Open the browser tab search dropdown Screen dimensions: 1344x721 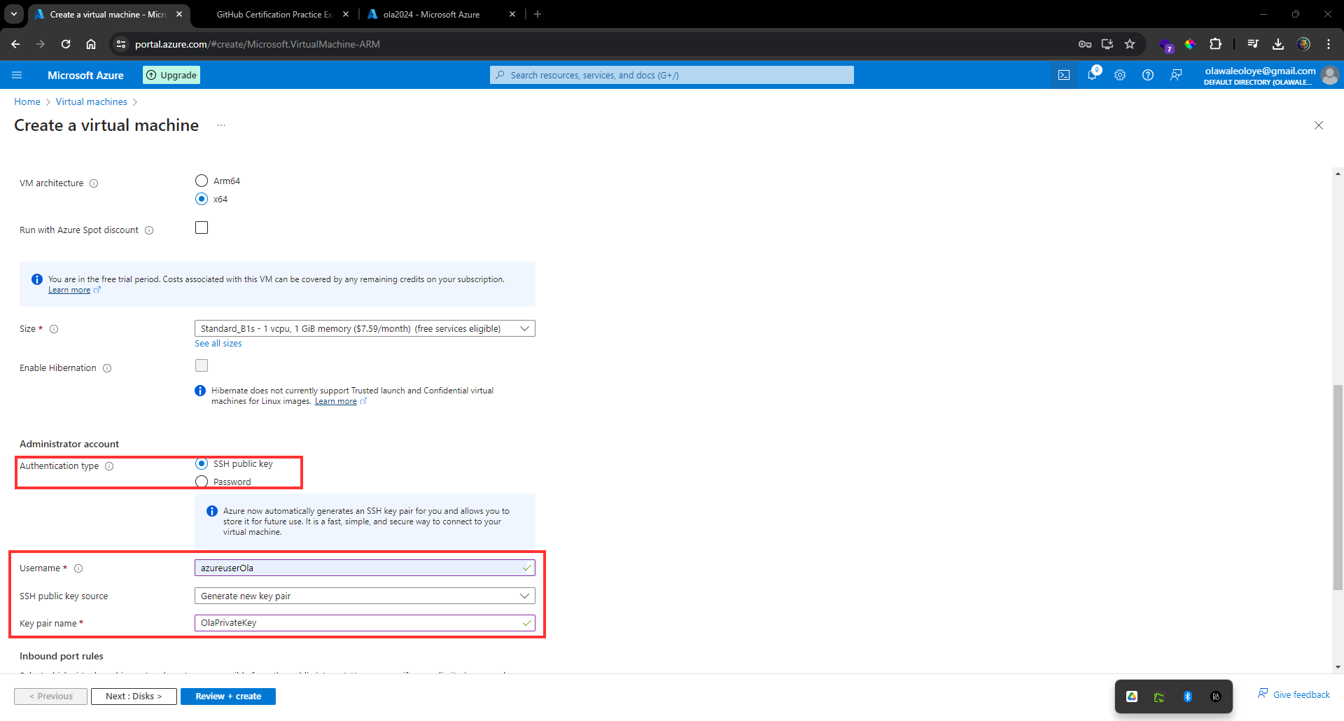pyautogui.click(x=14, y=14)
